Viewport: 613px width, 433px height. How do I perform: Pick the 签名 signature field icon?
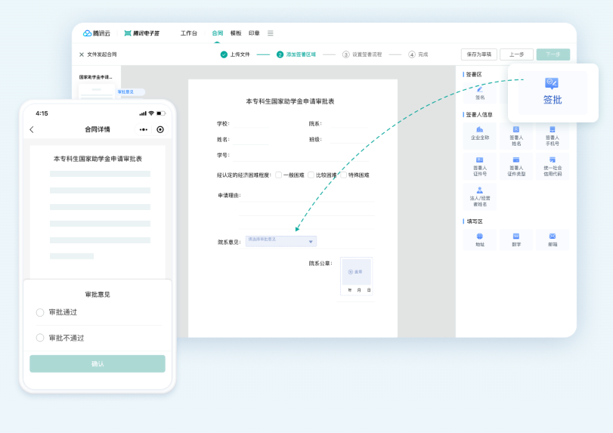(480, 91)
